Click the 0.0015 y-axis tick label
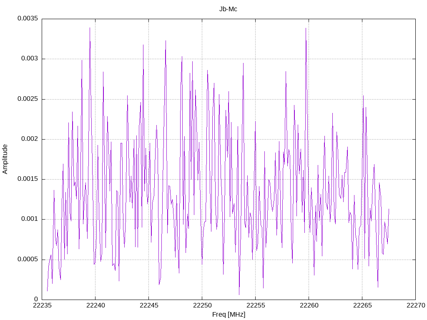The height and width of the screenshot is (320, 427). click(x=28, y=179)
